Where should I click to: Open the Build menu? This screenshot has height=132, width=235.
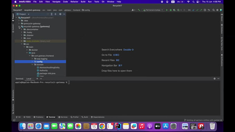click(x=83, y=2)
